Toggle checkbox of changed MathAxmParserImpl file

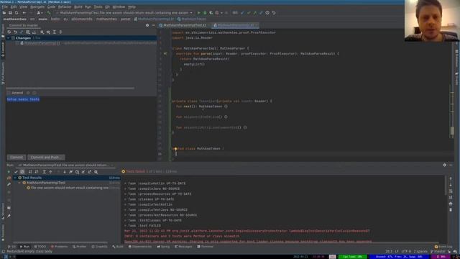pyautogui.click(x=17, y=43)
